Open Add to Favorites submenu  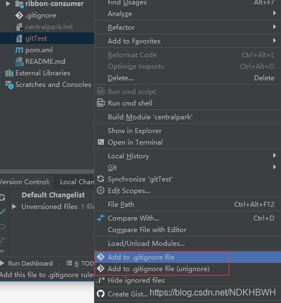point(188,41)
